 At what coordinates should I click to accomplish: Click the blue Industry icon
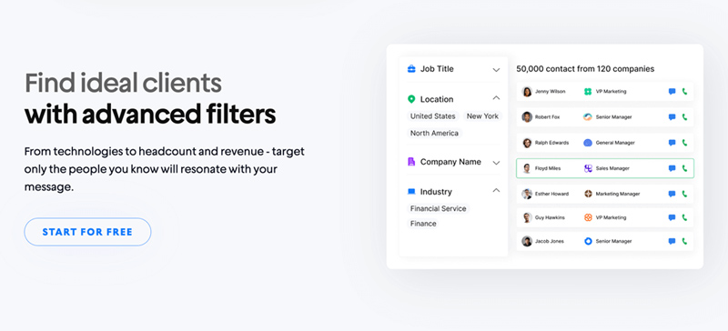pos(411,192)
